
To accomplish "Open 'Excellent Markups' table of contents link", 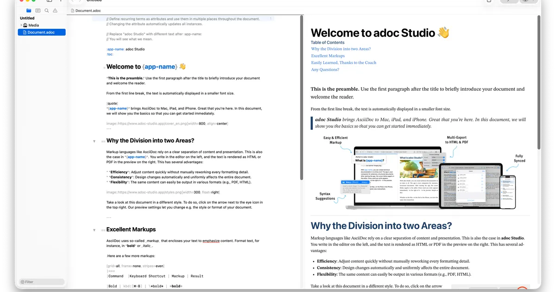I will [x=328, y=56].
